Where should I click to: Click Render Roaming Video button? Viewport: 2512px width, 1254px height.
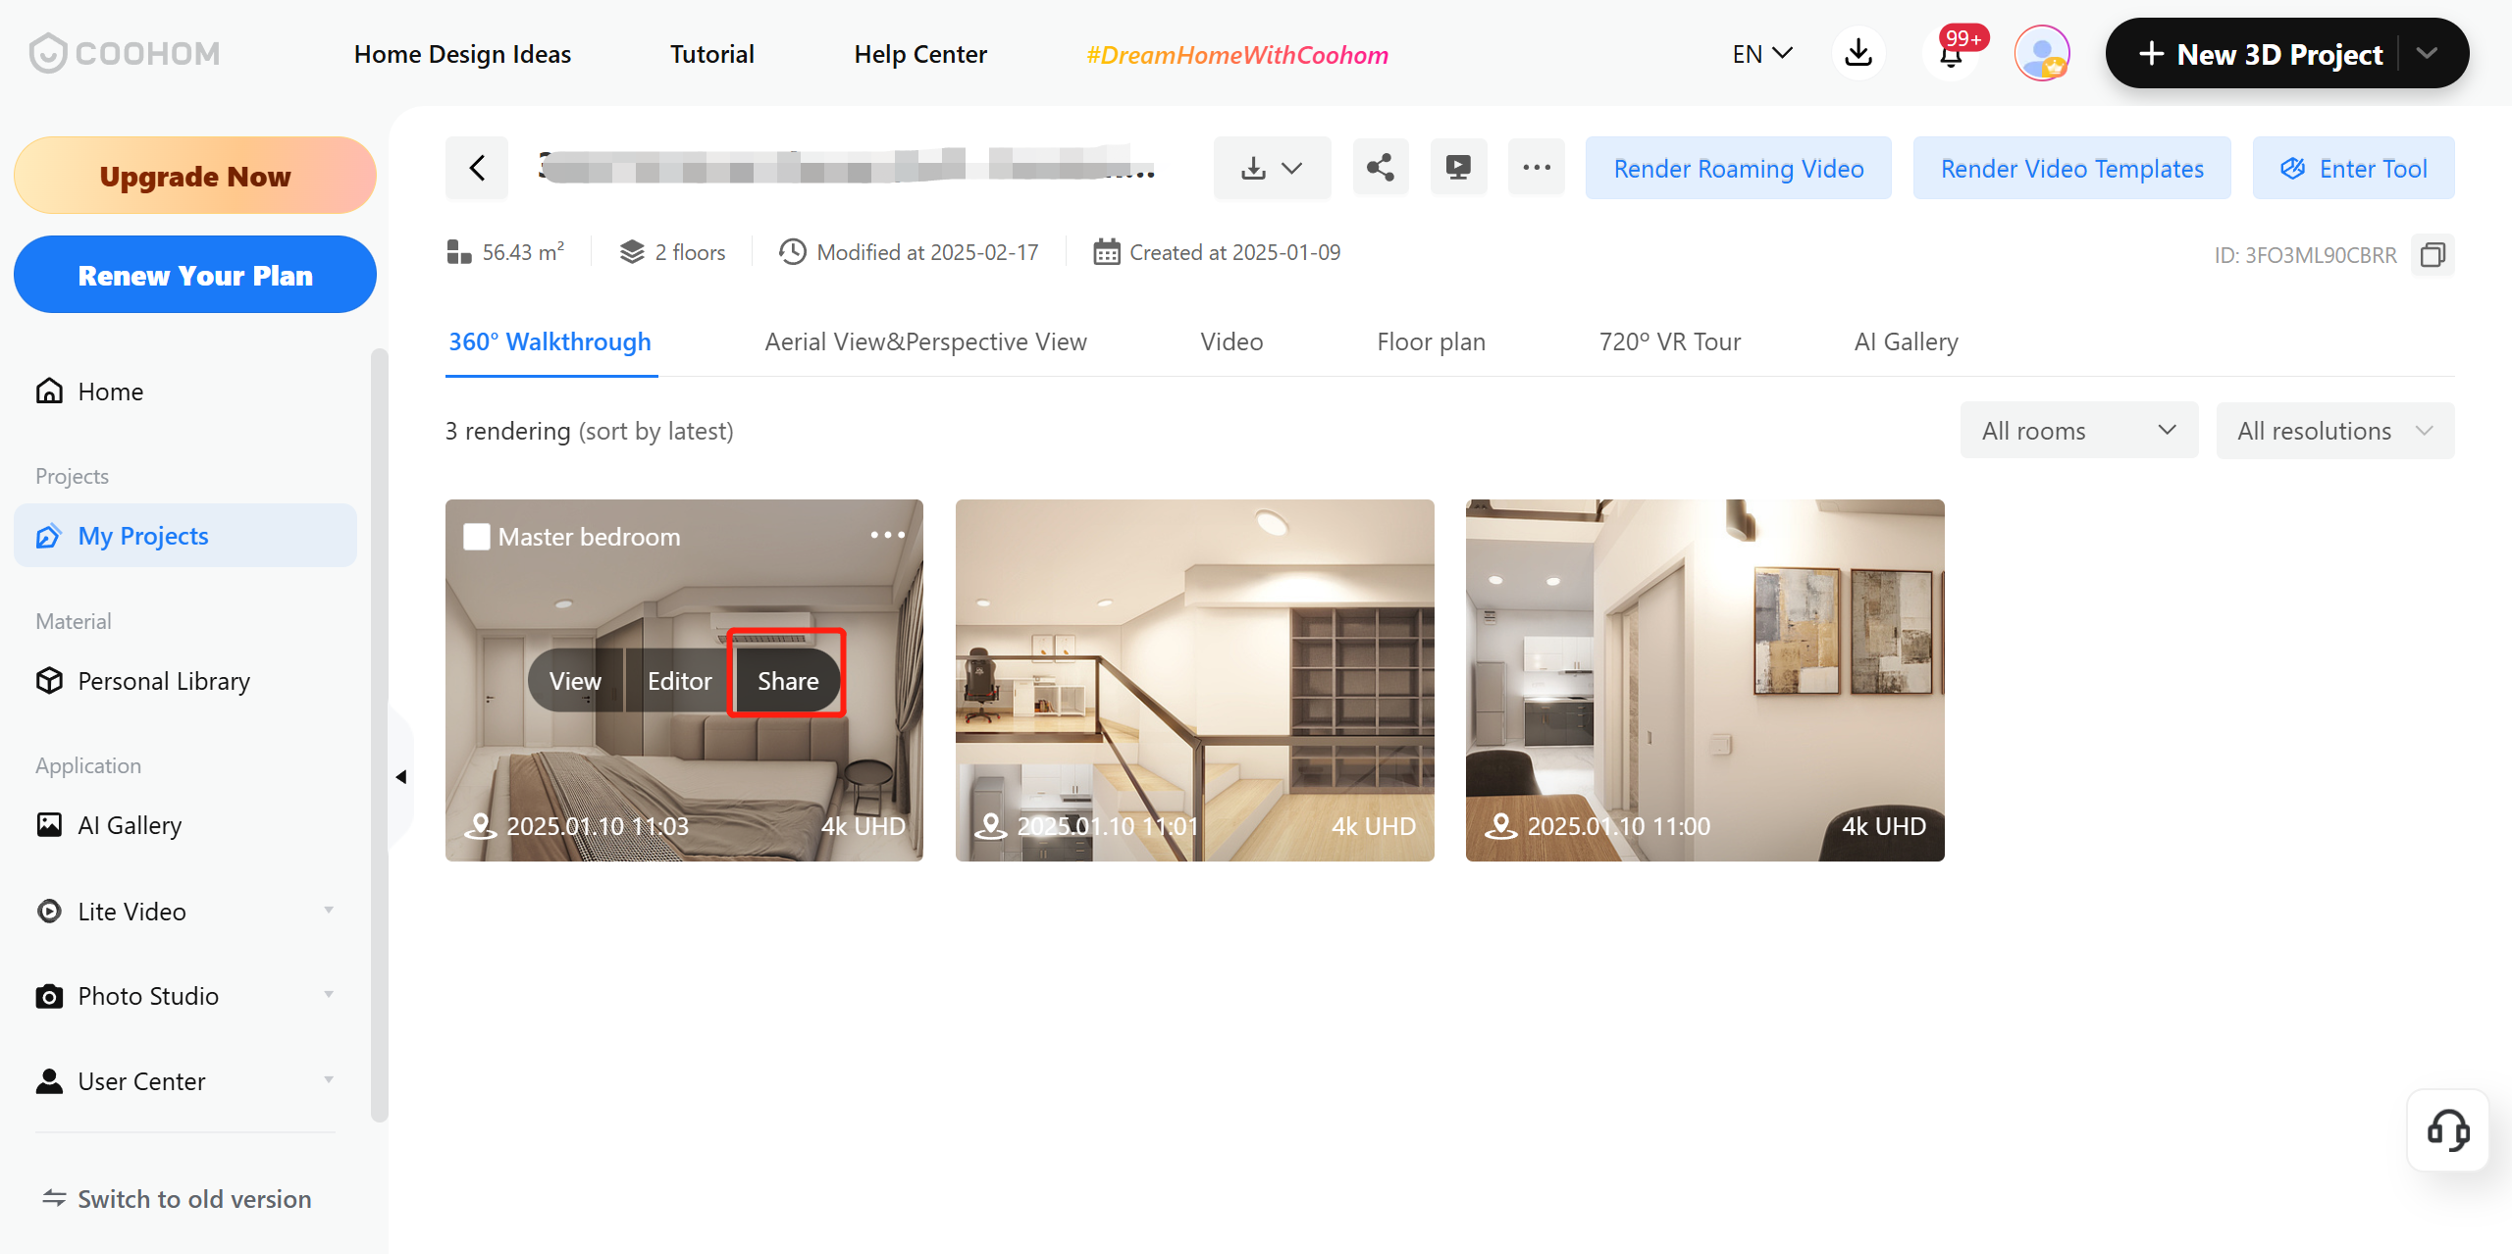[x=1738, y=169]
